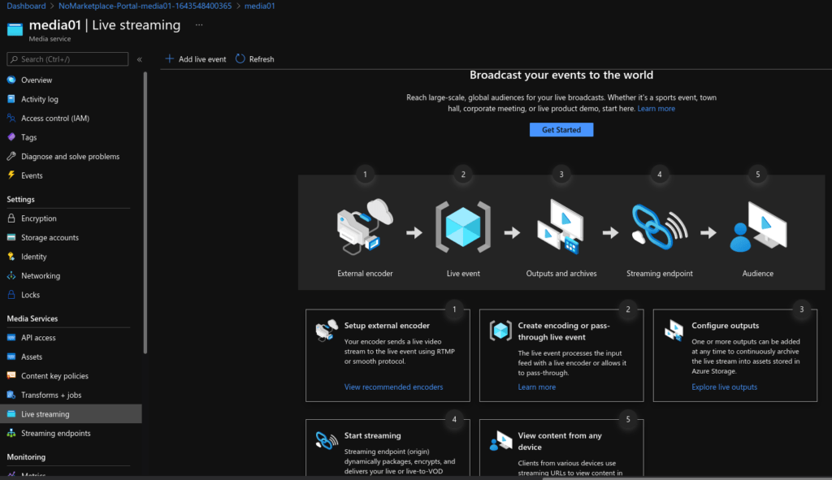The width and height of the screenshot is (832, 480).
Task: Click View content from any device card title
Action: point(560,441)
